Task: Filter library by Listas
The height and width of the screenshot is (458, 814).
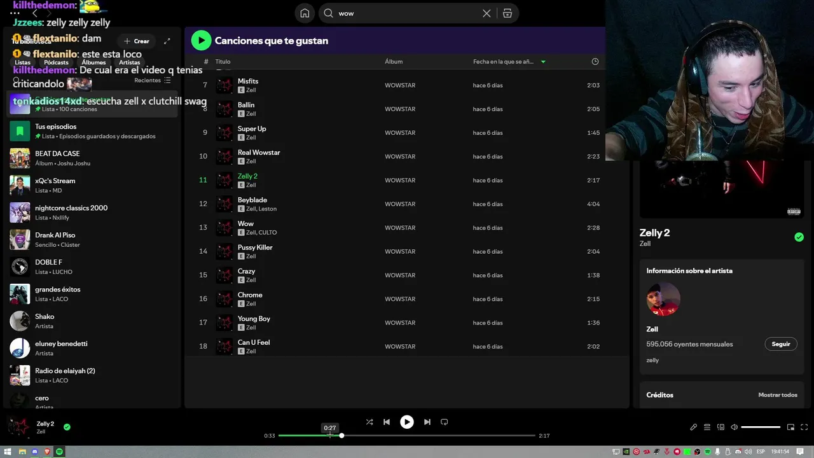Action: click(x=22, y=62)
